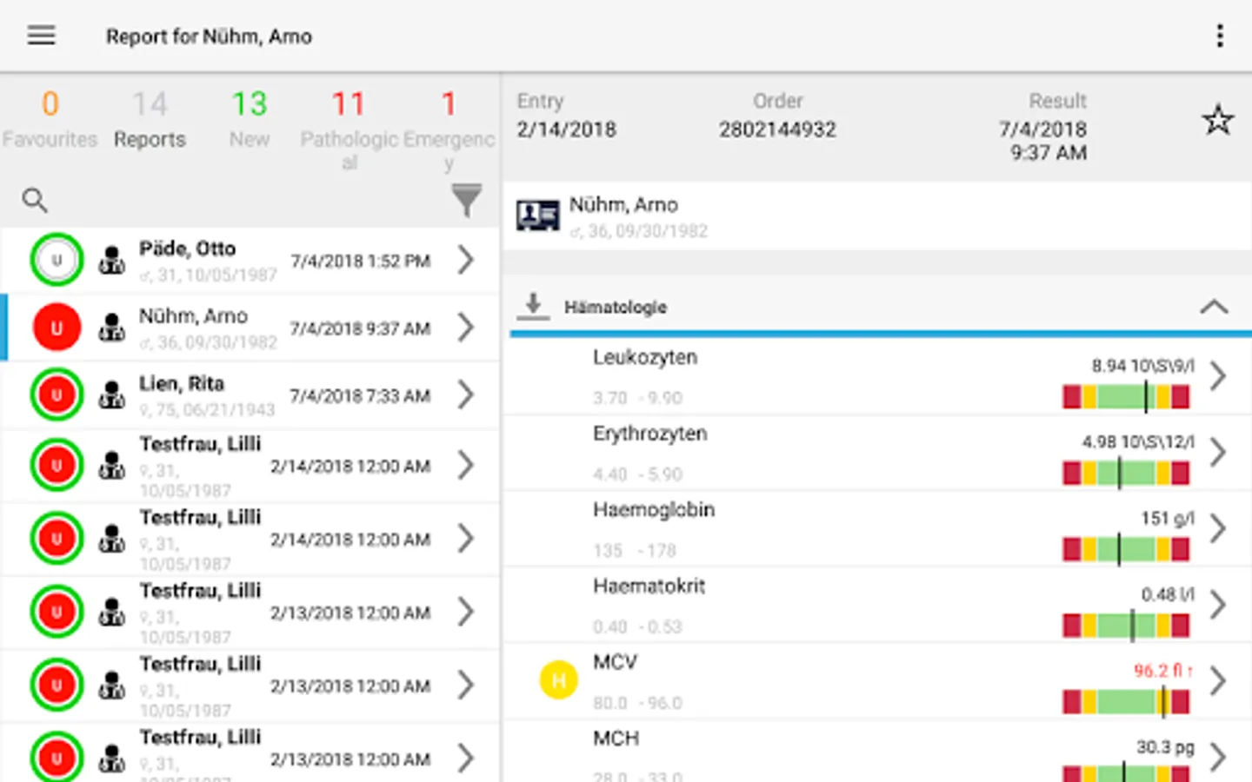Click the Erythrozyten test name
Screen dimensions: 1252x782
click(650, 434)
